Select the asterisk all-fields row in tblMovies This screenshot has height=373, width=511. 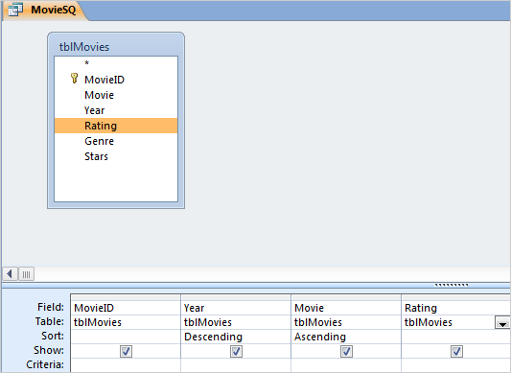pos(116,63)
